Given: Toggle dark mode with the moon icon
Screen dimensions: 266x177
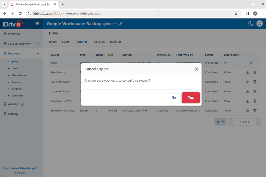Looking at the screenshot, I should (x=251, y=23).
